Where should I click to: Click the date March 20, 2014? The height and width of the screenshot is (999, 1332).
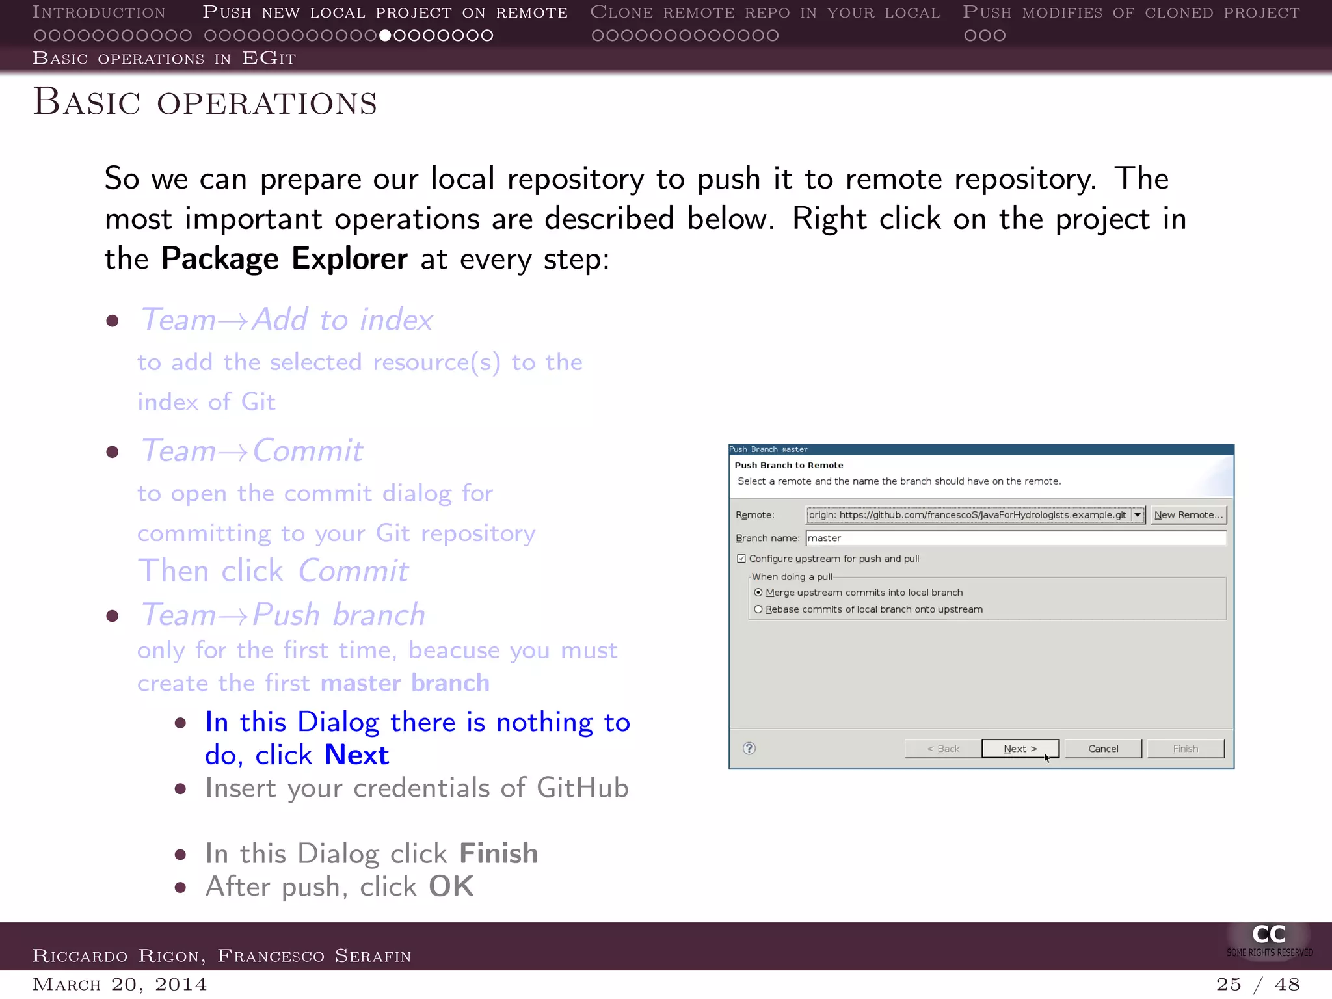(x=120, y=985)
